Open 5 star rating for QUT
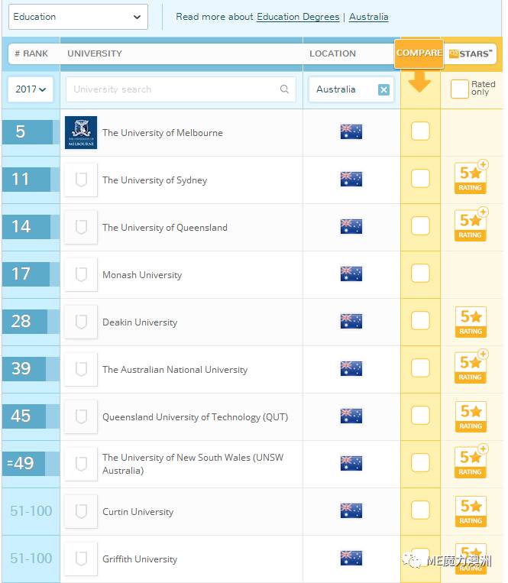Image resolution: width=508 pixels, height=583 pixels. tap(471, 416)
